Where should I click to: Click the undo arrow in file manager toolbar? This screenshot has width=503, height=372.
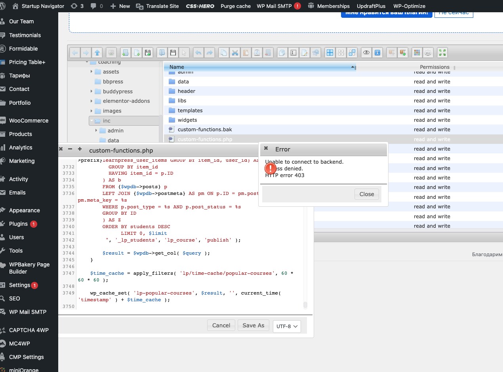point(198,53)
